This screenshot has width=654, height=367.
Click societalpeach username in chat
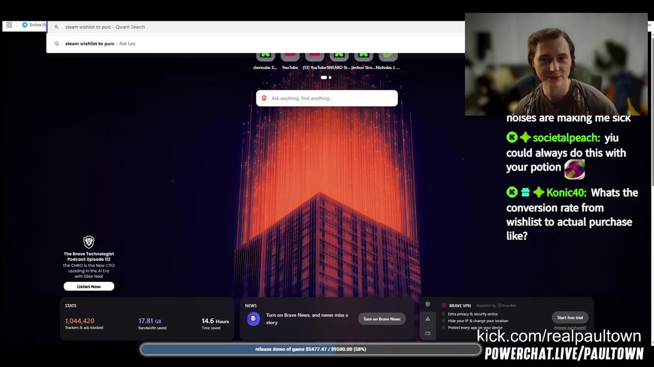[x=566, y=138]
